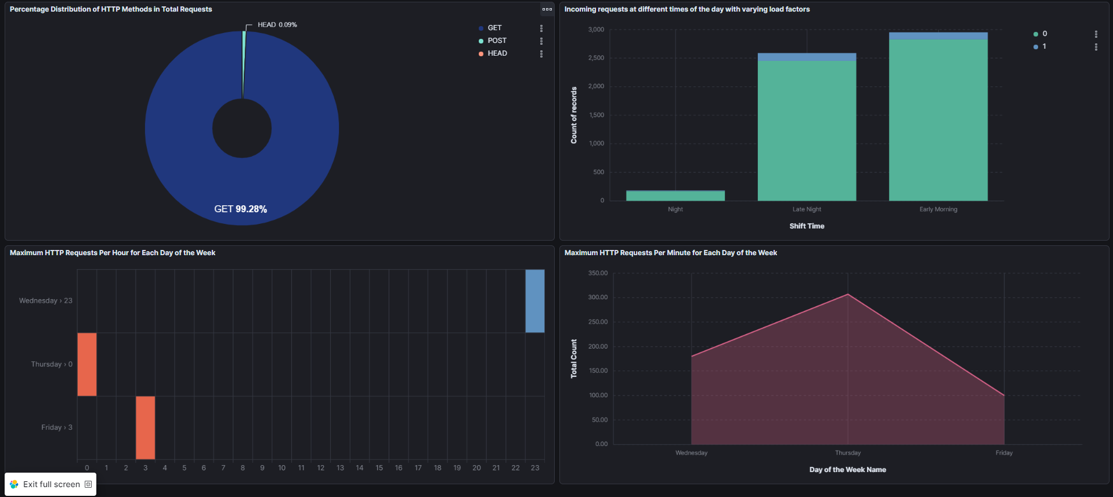1113x497 pixels.
Task: Click 'Wednesday' x-axis label on area chart
Action: 692,453
